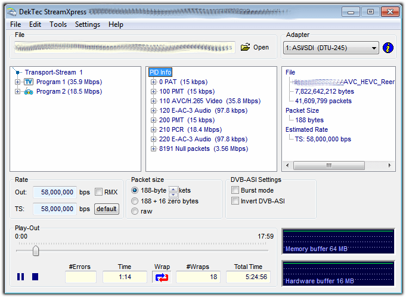Screen dimensions: 406x297
Task: Open the Settings menu
Action: point(88,24)
